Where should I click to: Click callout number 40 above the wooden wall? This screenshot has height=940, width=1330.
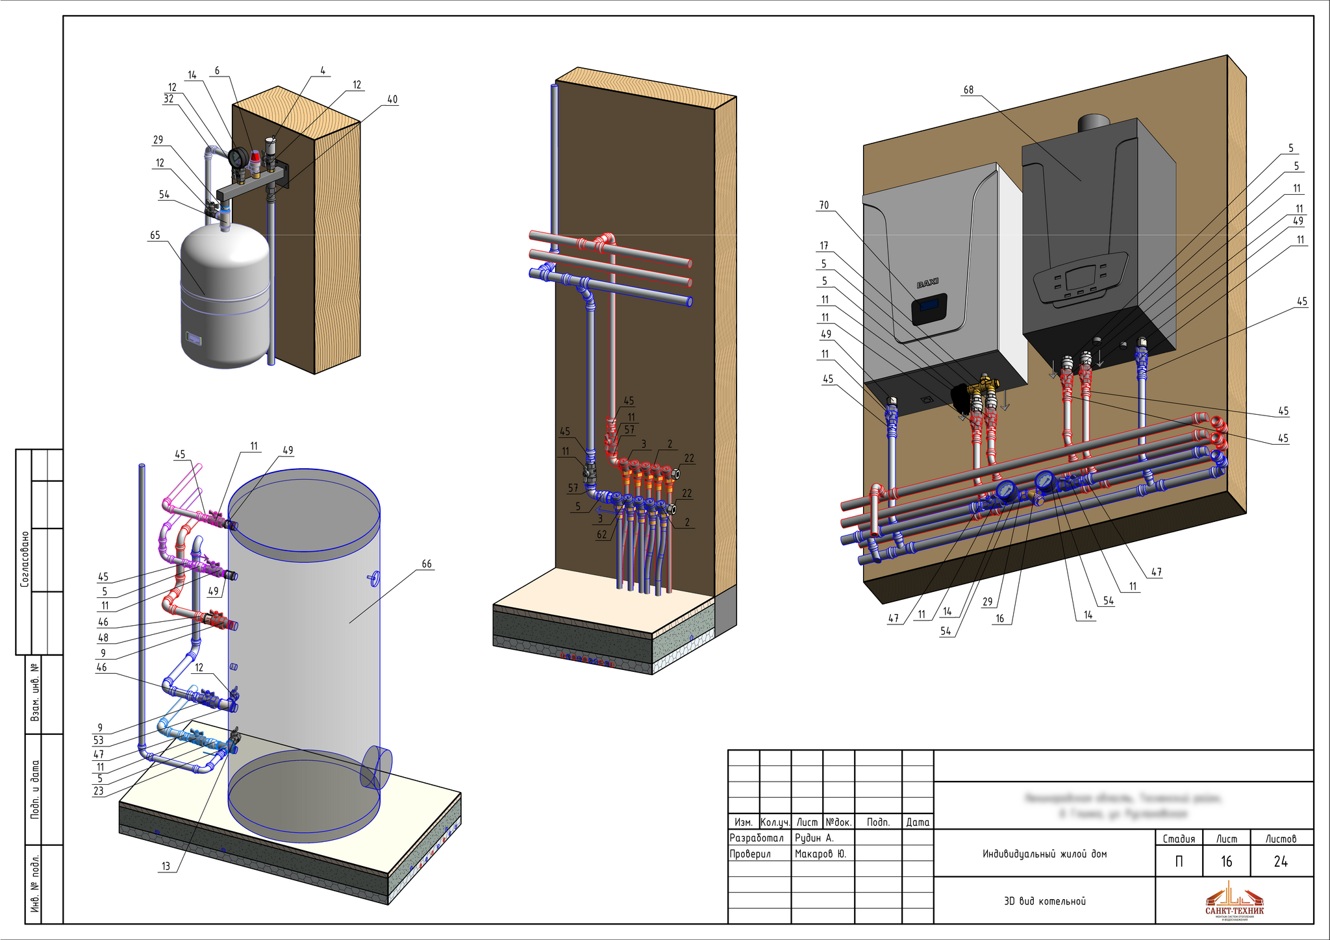point(392,99)
